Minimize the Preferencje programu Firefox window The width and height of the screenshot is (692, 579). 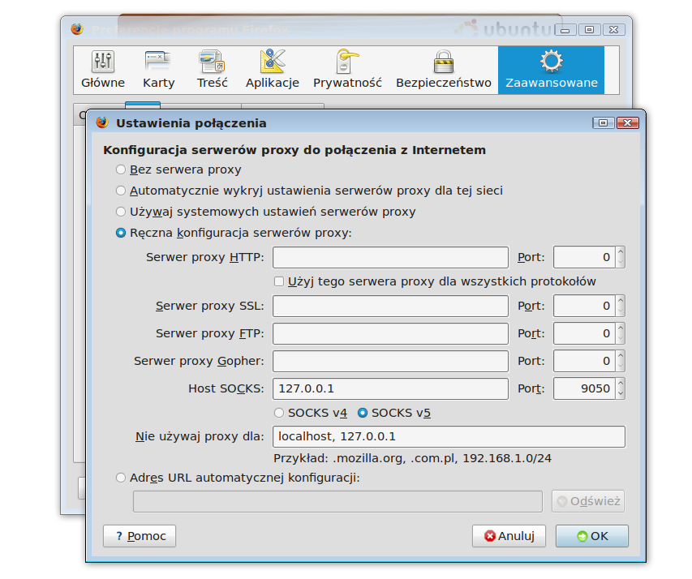pyautogui.click(x=565, y=30)
